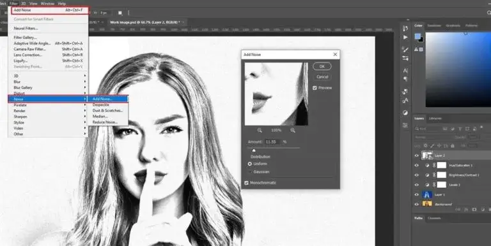The image size is (491, 246).
Task: Click OK in the Add Noise dialog
Action: tap(322, 66)
